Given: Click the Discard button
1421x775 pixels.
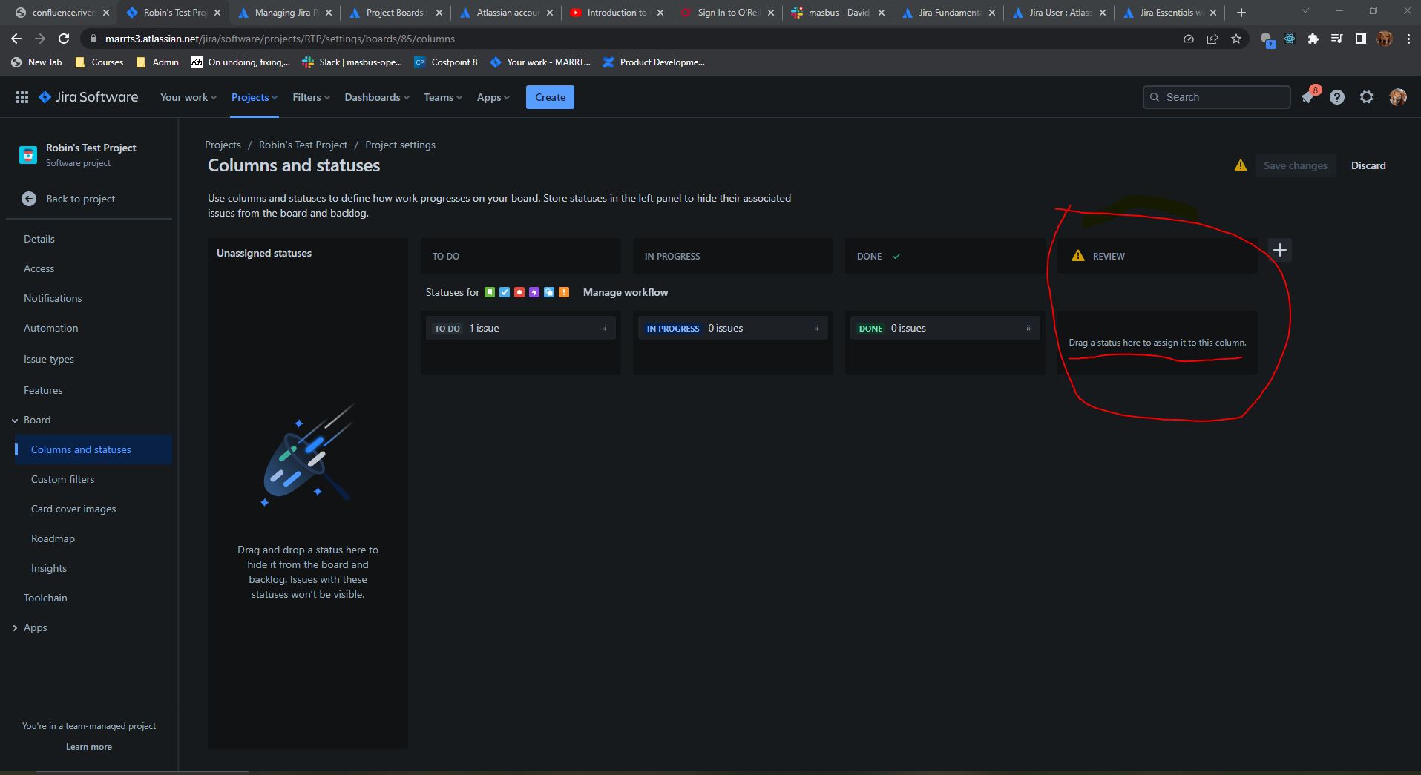Looking at the screenshot, I should [x=1368, y=165].
